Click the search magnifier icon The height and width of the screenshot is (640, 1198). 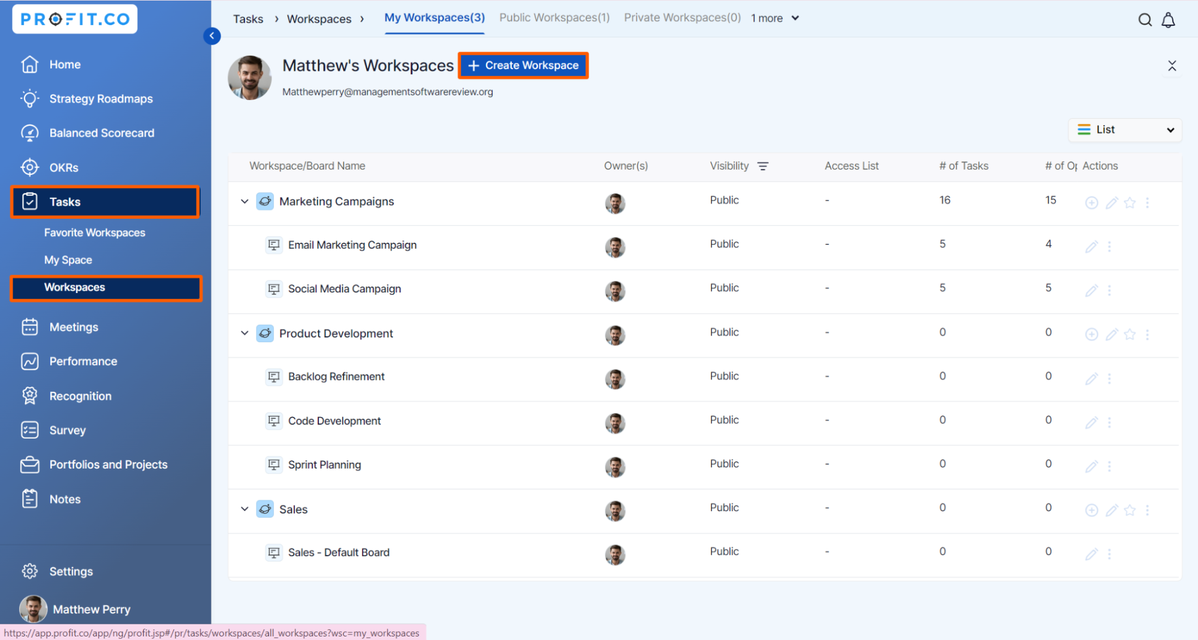[1145, 20]
